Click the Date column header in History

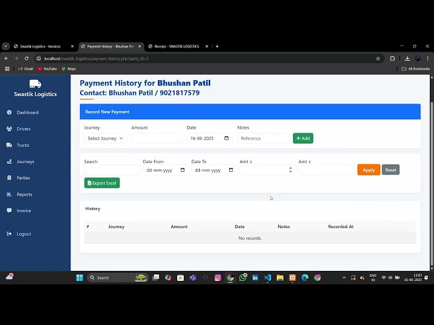click(239, 227)
